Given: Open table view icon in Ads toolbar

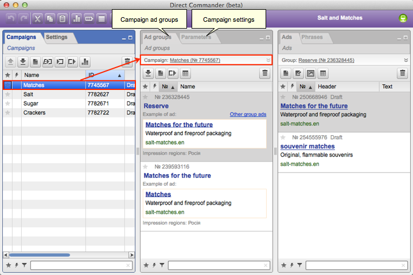Looking at the screenshot, I should [323, 73].
